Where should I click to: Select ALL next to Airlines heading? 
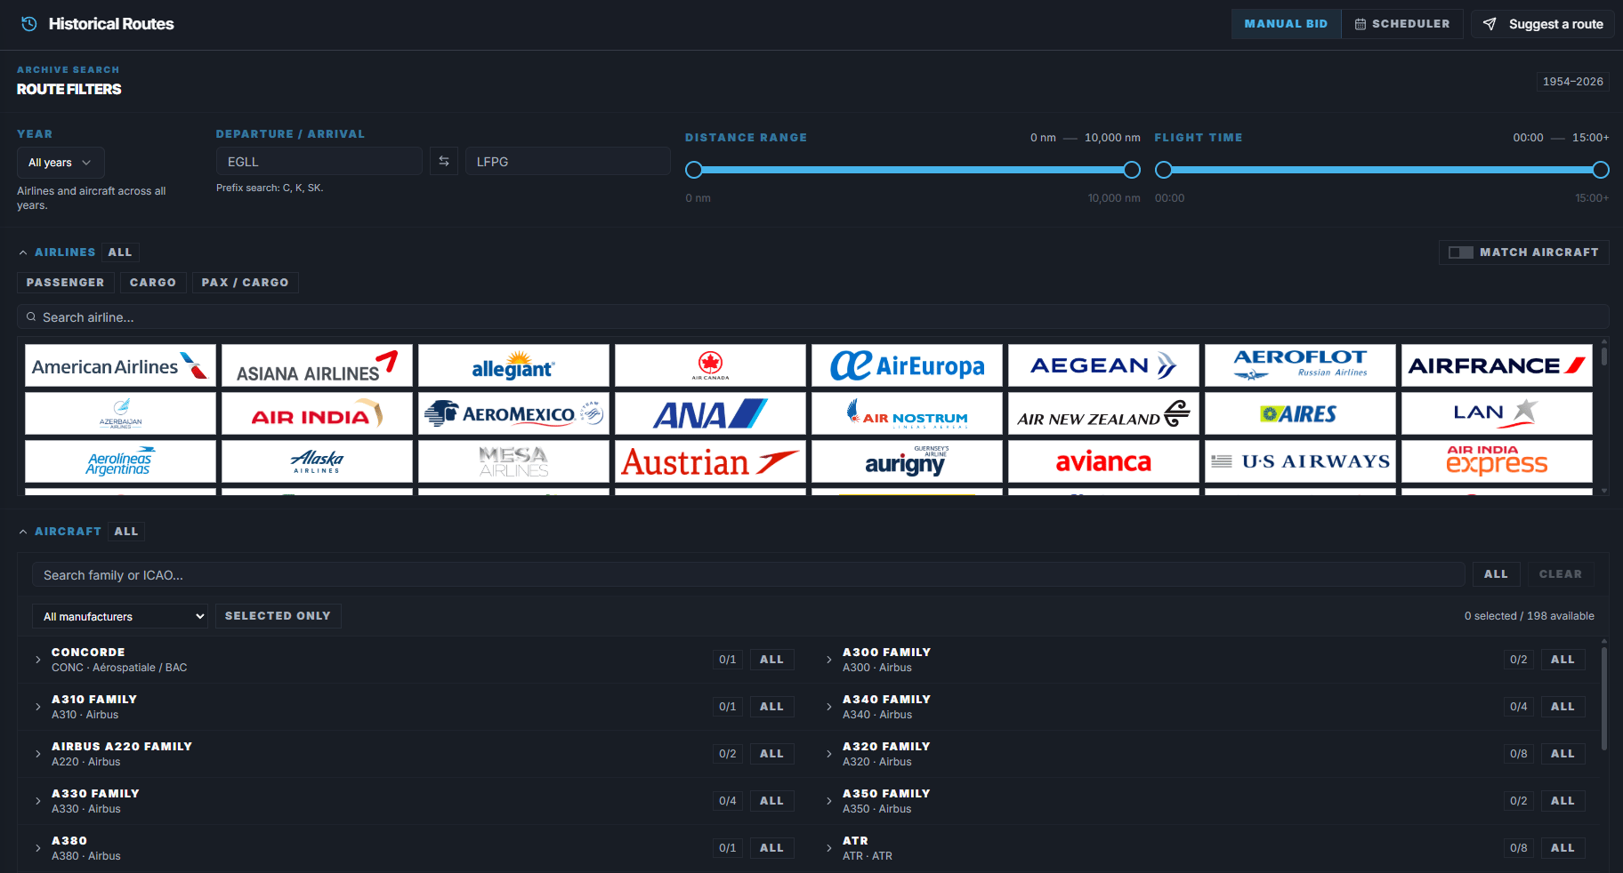click(x=120, y=252)
